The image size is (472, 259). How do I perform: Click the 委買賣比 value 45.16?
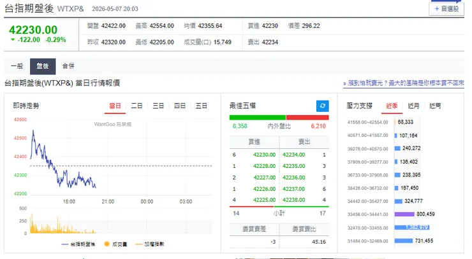point(319,242)
